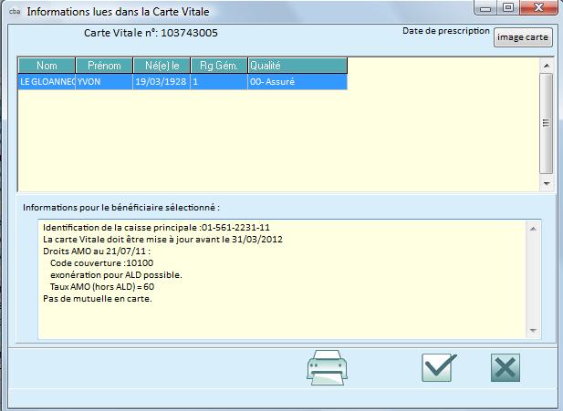
Task: Click the 'Pas de mutuelle en carte' line
Action: [98, 298]
